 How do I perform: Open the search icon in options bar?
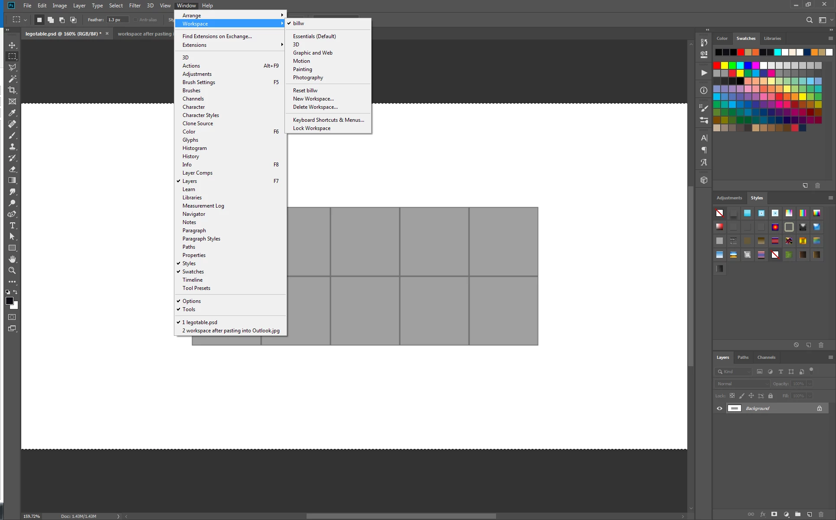point(809,20)
